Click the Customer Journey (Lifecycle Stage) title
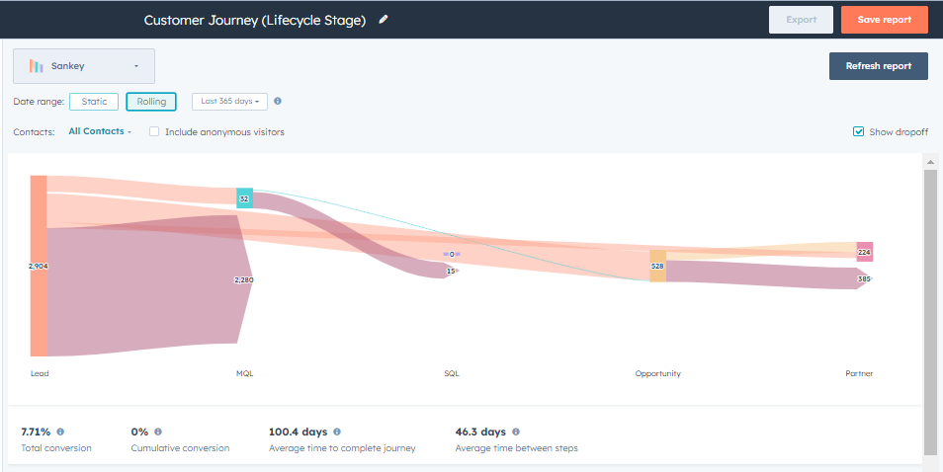943x472 pixels. 255,20
